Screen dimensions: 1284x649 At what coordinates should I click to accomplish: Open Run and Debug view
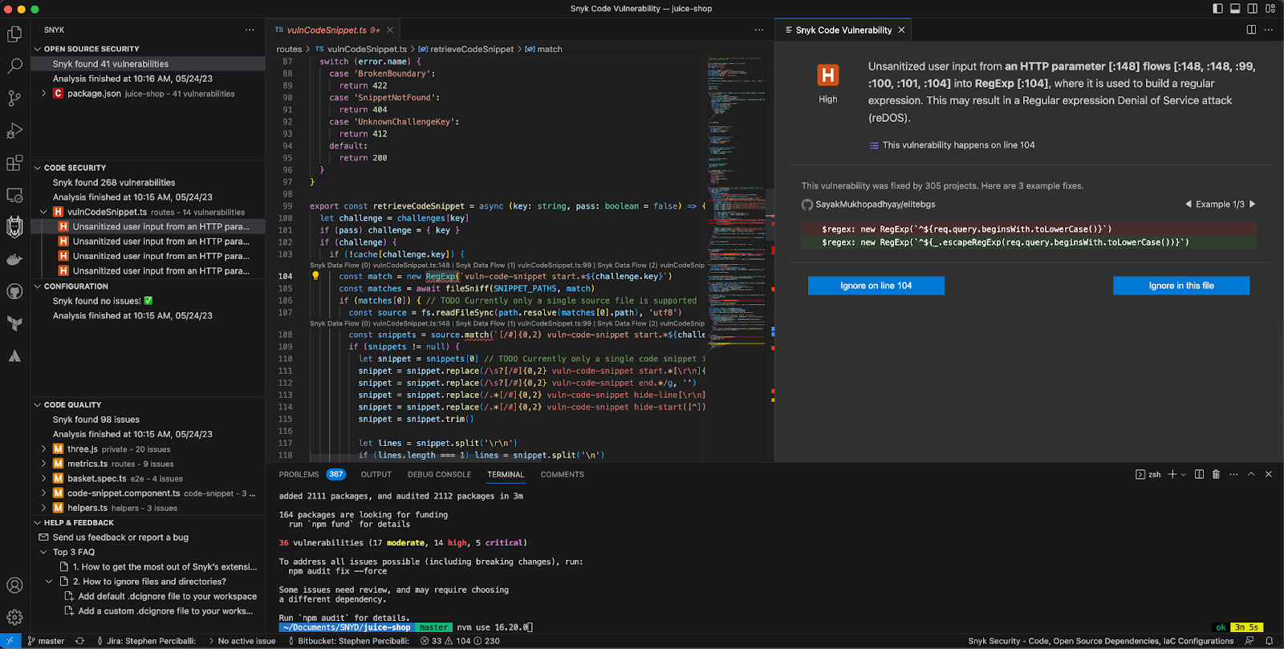pyautogui.click(x=14, y=131)
